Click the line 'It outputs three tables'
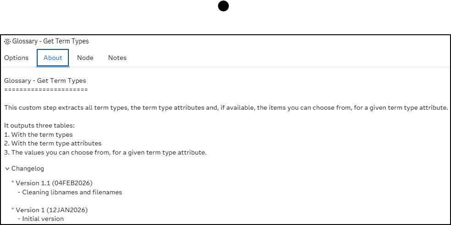451x225 pixels. point(39,126)
